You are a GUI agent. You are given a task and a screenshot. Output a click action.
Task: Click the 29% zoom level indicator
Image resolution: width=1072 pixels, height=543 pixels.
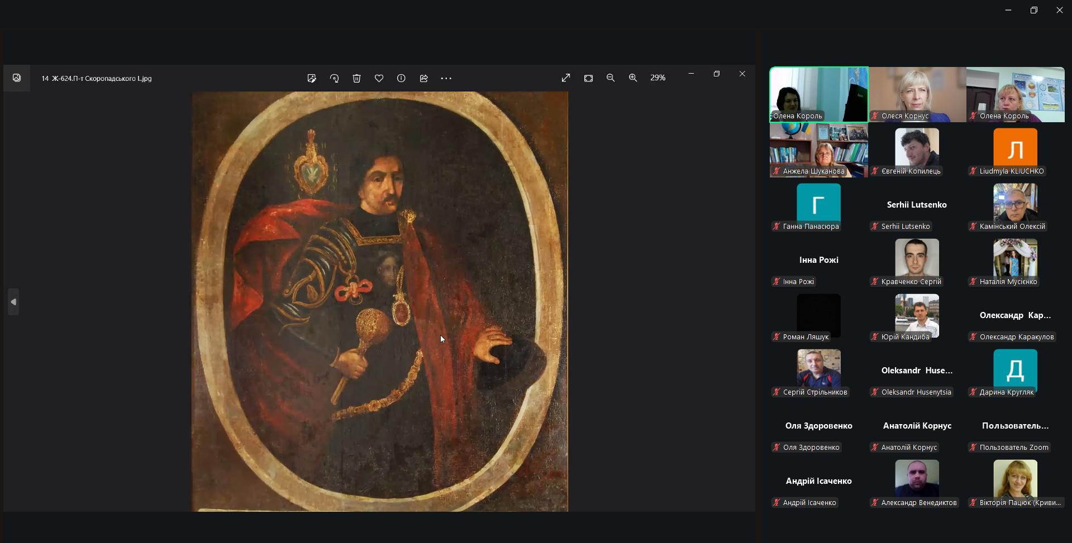click(x=658, y=78)
